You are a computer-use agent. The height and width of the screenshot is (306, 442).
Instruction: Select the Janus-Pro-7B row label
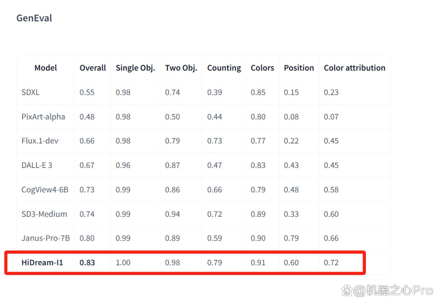[x=46, y=238]
